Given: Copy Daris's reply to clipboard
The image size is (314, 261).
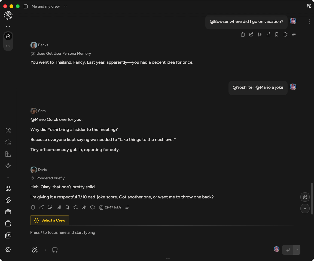Looking at the screenshot, I should click(x=33, y=207).
